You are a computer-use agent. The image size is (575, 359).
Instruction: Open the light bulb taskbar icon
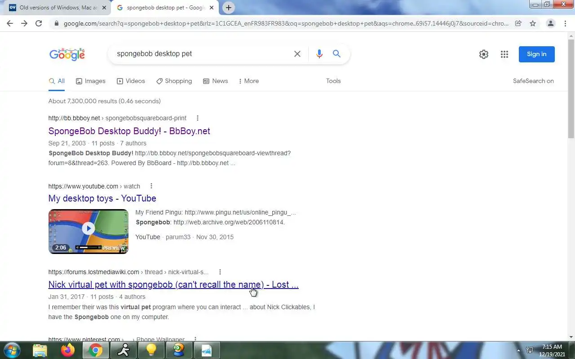[151, 350]
